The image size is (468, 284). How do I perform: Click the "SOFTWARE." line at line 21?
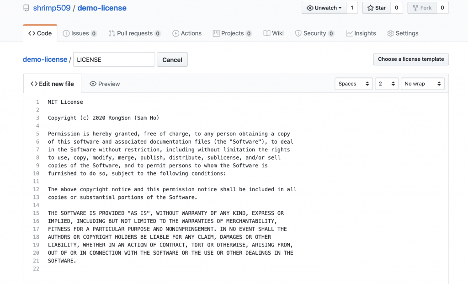click(x=62, y=261)
